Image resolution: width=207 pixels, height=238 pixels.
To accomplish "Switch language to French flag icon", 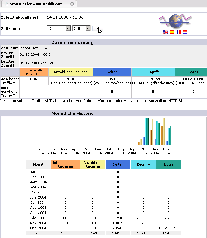I will tap(179, 32).
